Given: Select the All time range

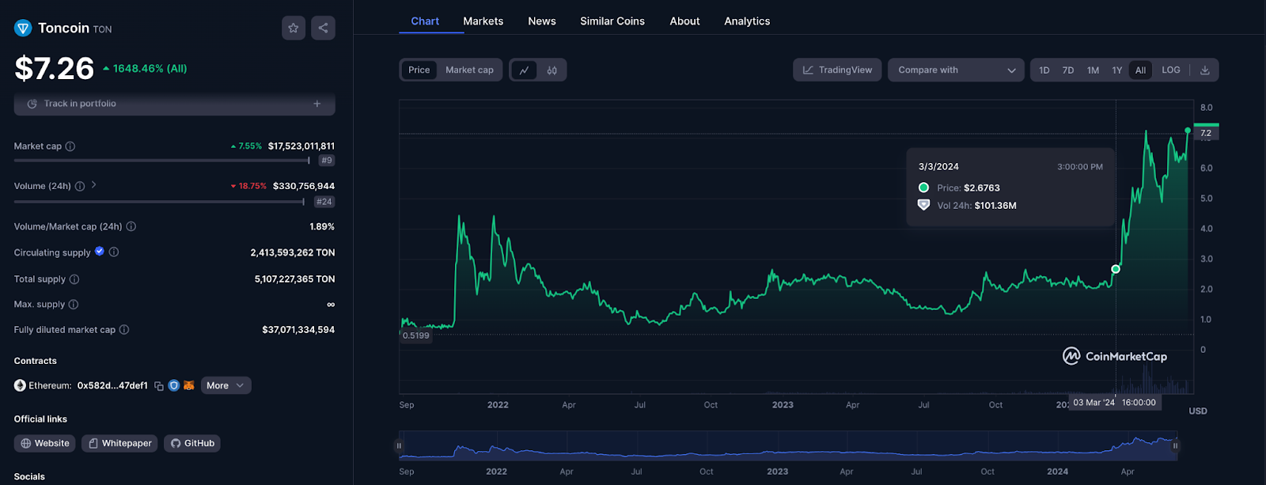Looking at the screenshot, I should (x=1140, y=70).
